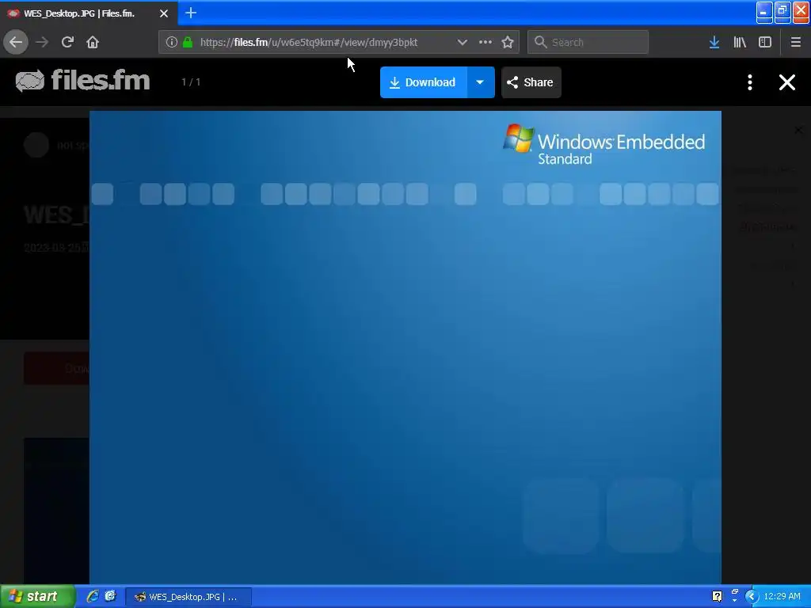Expand hidden system tray icons arrow
Image resolution: width=811 pixels, height=608 pixels.
click(752, 597)
